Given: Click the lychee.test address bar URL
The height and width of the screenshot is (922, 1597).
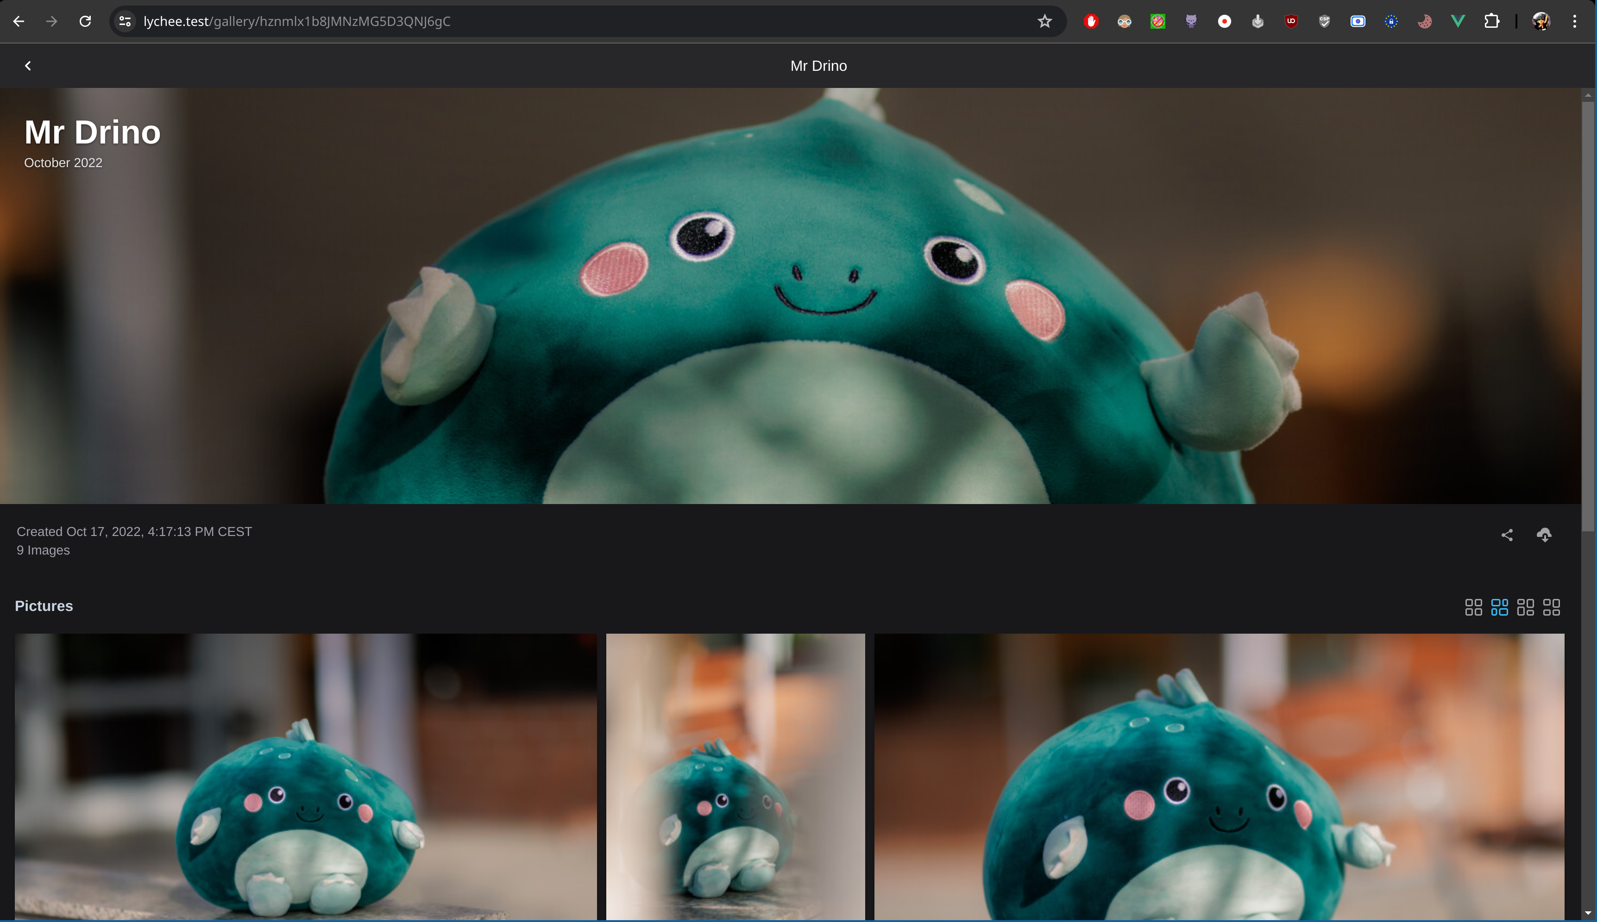Looking at the screenshot, I should (297, 22).
